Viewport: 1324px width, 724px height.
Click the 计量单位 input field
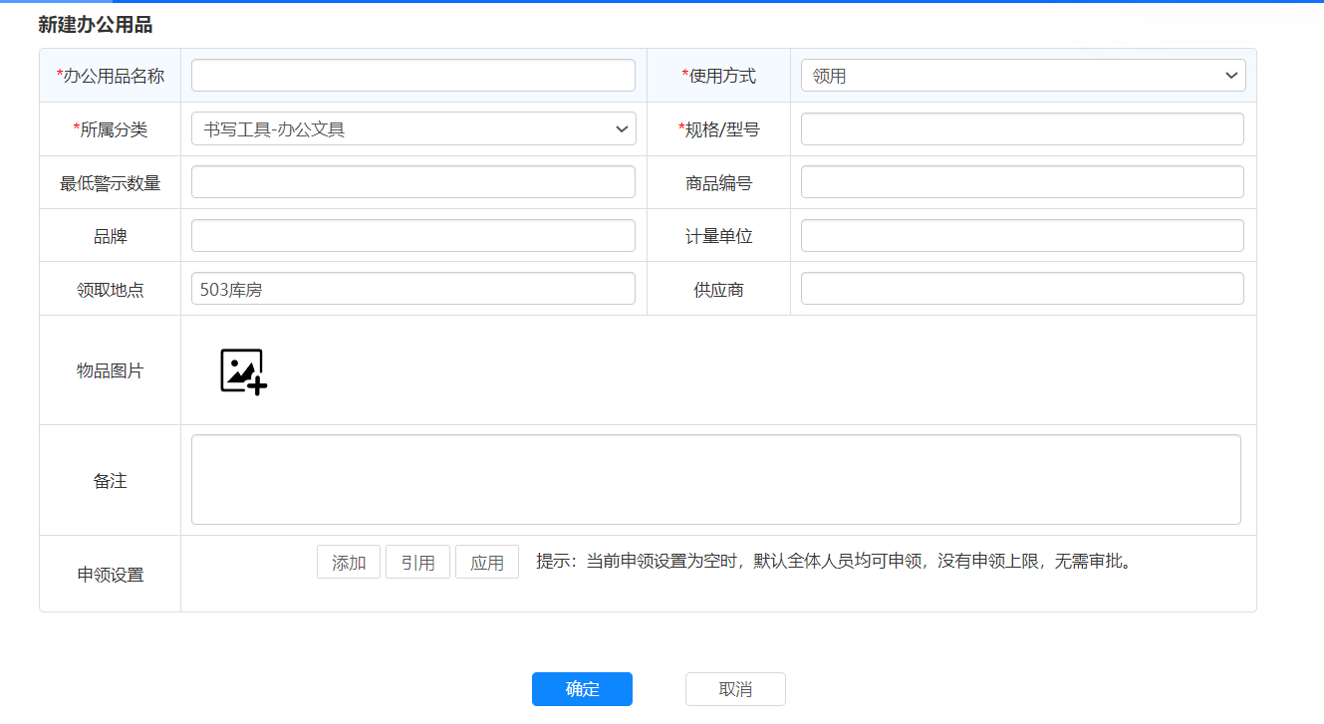[x=1022, y=235]
